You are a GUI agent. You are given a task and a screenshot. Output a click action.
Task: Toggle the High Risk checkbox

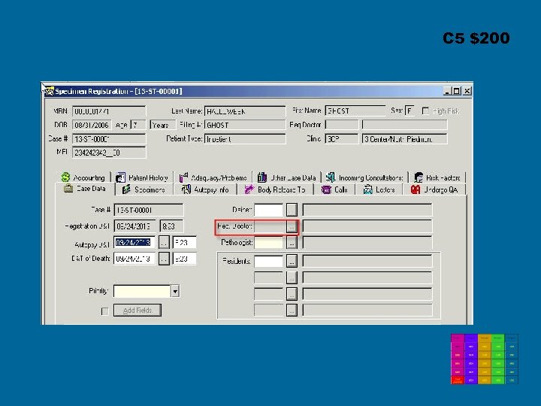coord(425,111)
